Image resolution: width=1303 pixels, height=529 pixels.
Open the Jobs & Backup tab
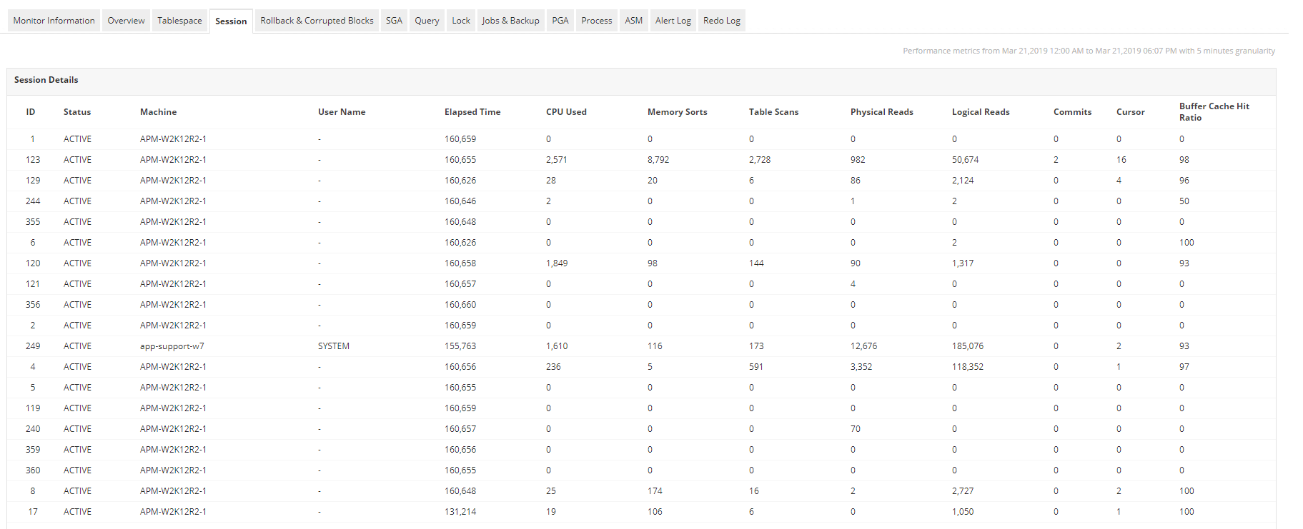point(510,21)
